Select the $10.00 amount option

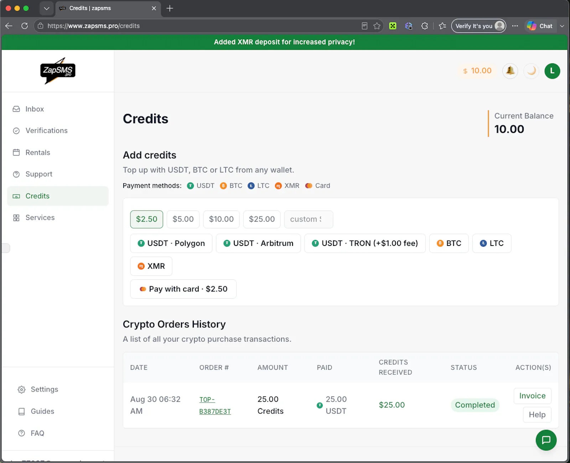click(221, 219)
